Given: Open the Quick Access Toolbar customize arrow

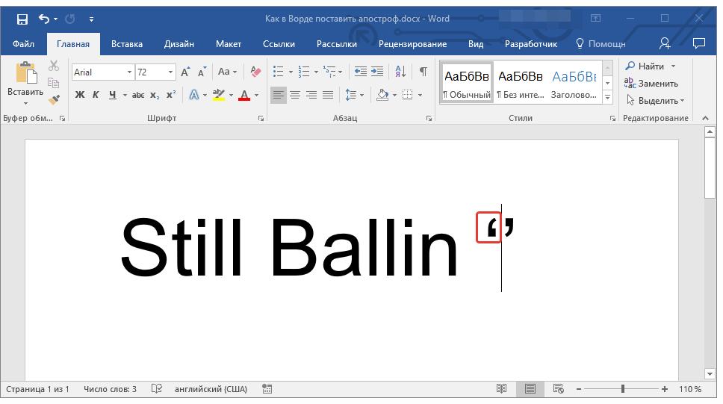Looking at the screenshot, I should (x=91, y=19).
